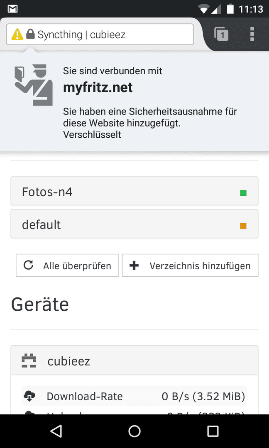Expand the default folder panel
Screen dimensions: 269x448
coord(134,224)
